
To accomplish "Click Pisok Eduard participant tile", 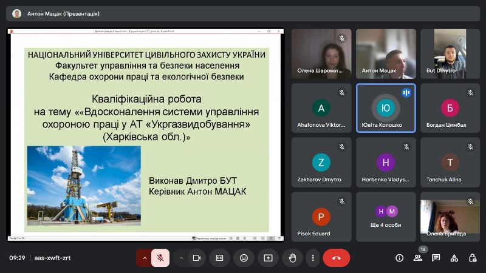I will click(x=321, y=217).
